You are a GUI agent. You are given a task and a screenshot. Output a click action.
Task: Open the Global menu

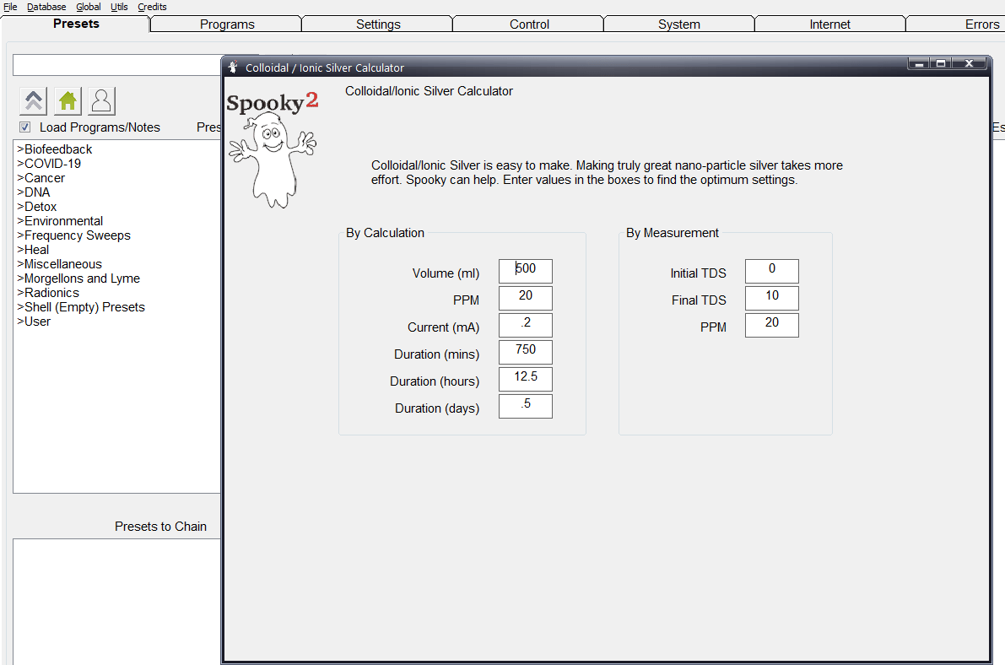89,7
